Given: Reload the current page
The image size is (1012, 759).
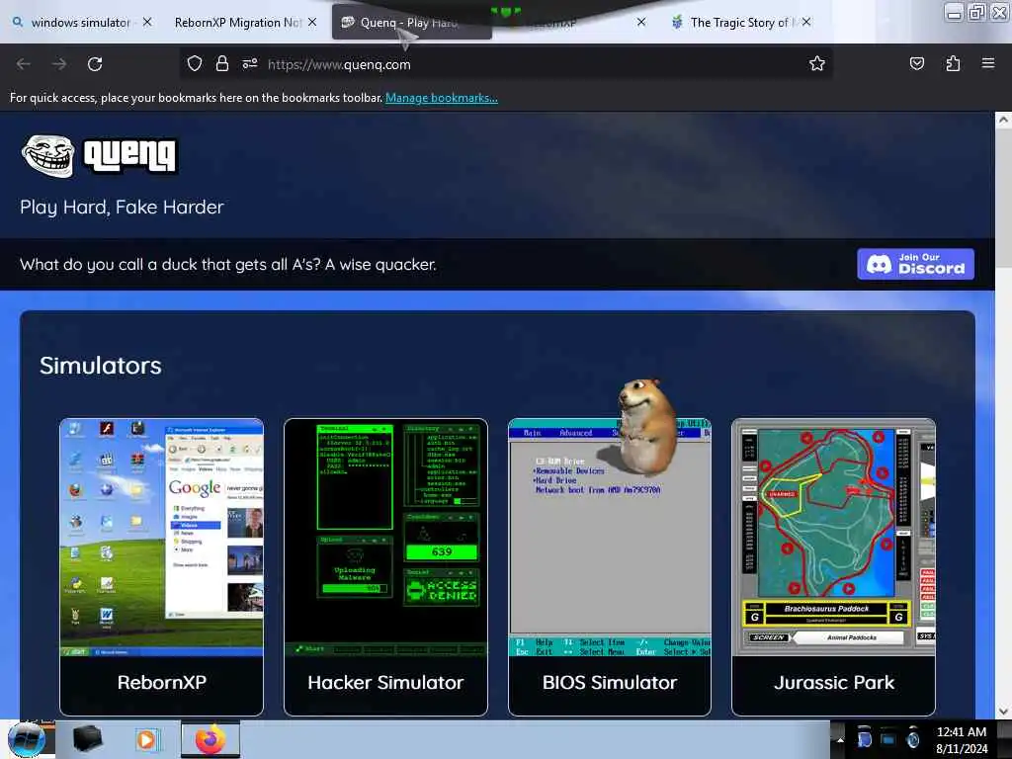Looking at the screenshot, I should 95,64.
